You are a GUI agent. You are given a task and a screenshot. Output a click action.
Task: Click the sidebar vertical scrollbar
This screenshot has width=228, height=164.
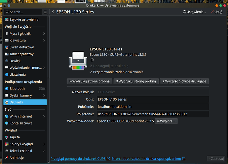coord(48,48)
